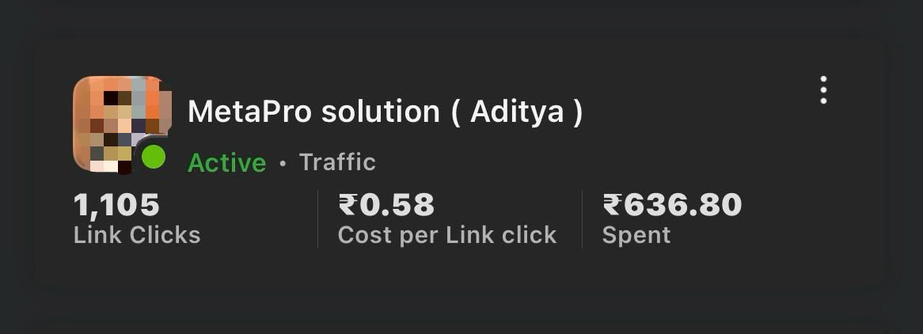The width and height of the screenshot is (923, 334).
Task: Select the Spent metric label
Action: pyautogui.click(x=636, y=235)
